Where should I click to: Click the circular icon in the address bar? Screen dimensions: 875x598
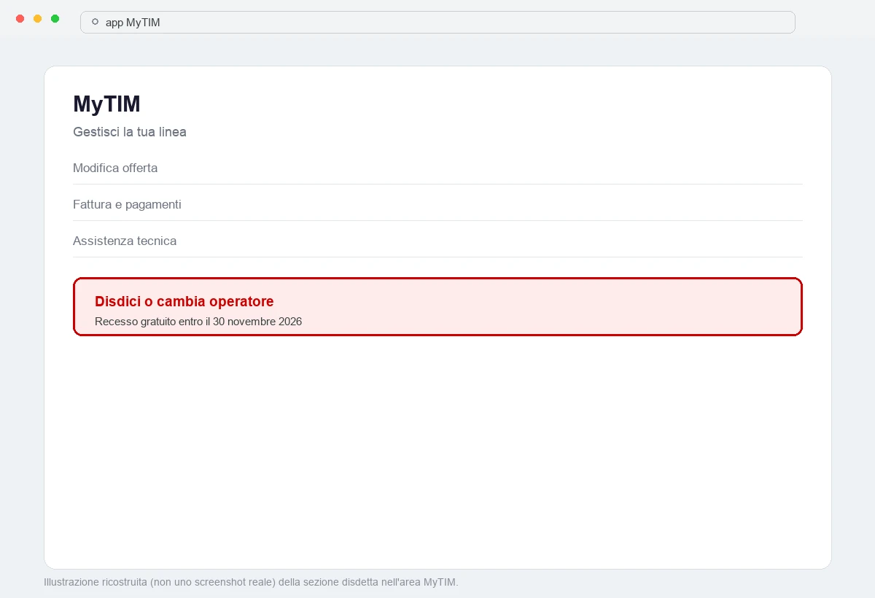point(95,22)
